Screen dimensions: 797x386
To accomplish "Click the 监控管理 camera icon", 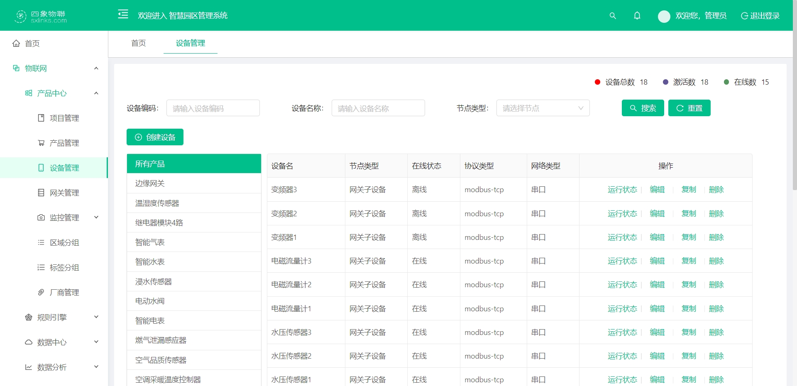I will [41, 217].
